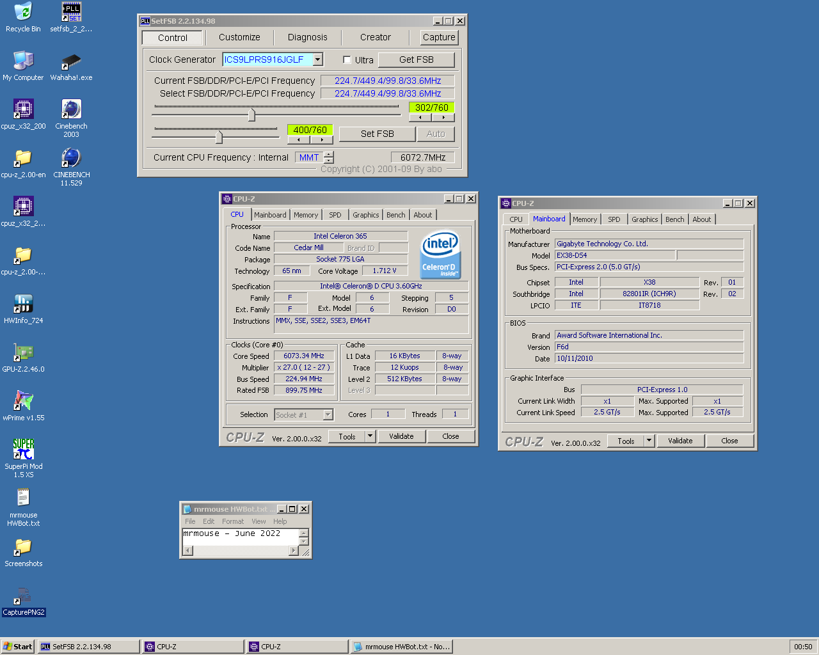Viewport: 819px width, 655px height.
Task: Open Bench tab in CPU-Z CPU window
Action: [x=395, y=215]
